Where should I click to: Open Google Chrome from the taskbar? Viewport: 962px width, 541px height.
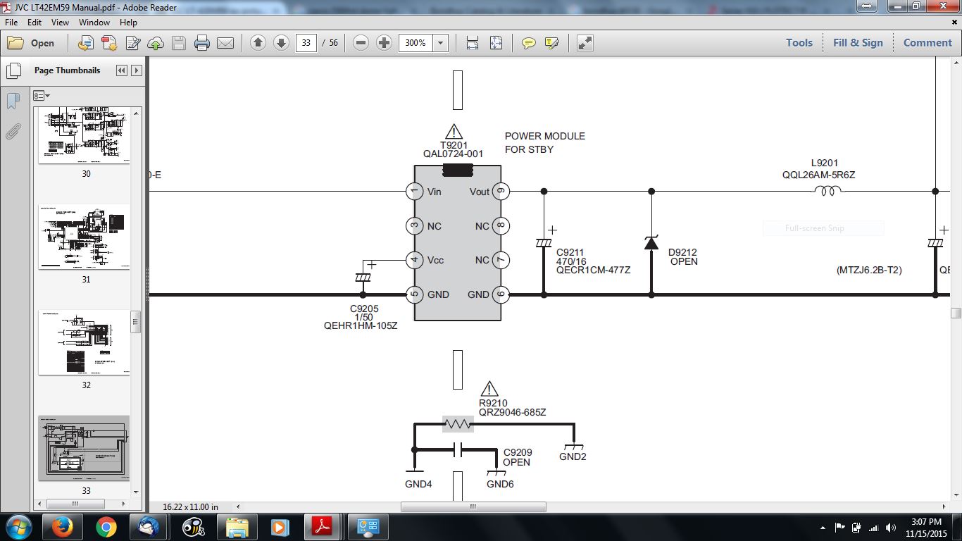point(106,527)
